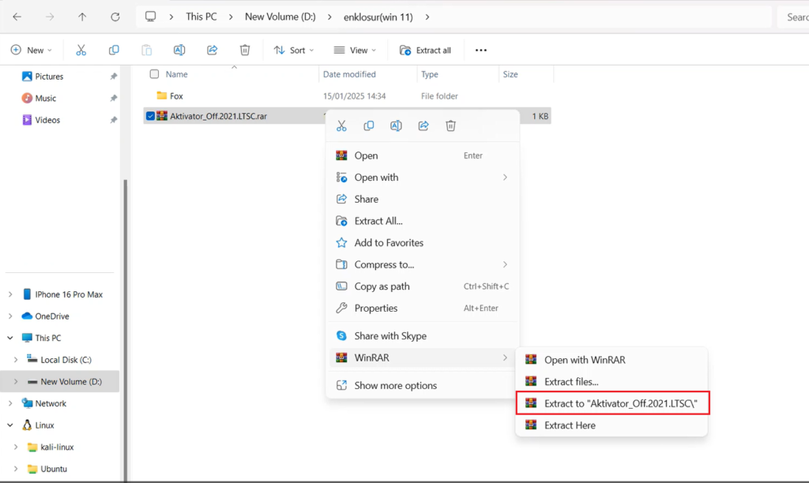The width and height of the screenshot is (809, 483).
Task: Choose Open with WinRAR
Action: pyautogui.click(x=612, y=360)
